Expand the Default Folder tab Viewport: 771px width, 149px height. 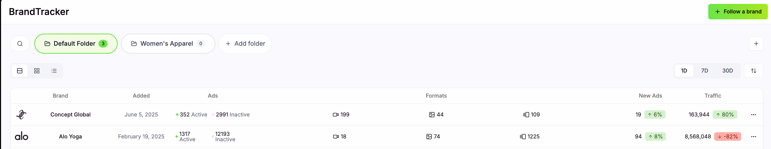pyautogui.click(x=76, y=43)
